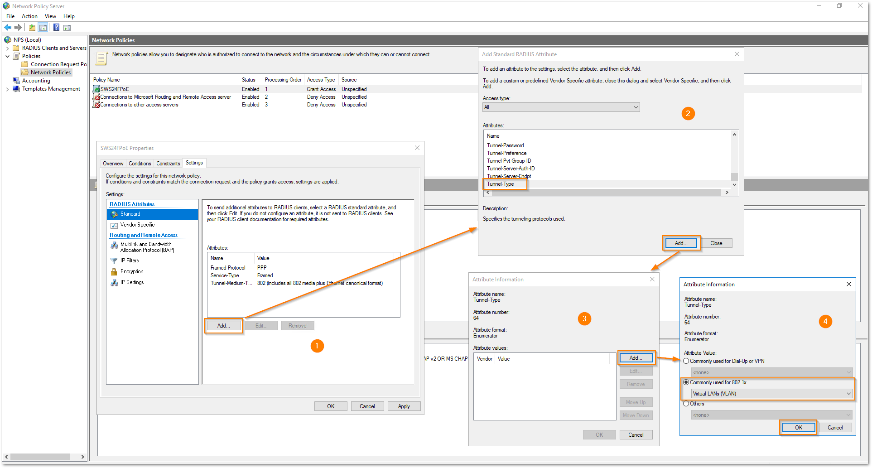Open Help via the blue question icon
Image resolution: width=872 pixels, height=468 pixels.
56,28
